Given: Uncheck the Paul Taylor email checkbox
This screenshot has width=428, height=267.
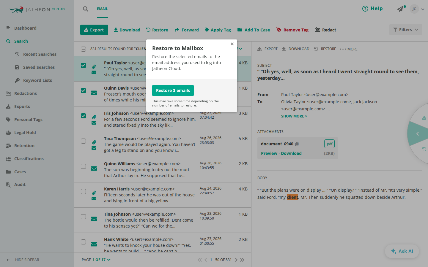Looking at the screenshot, I should [84, 66].
